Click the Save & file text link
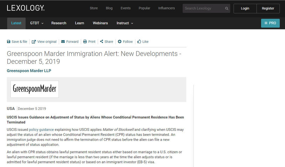 click(19, 41)
